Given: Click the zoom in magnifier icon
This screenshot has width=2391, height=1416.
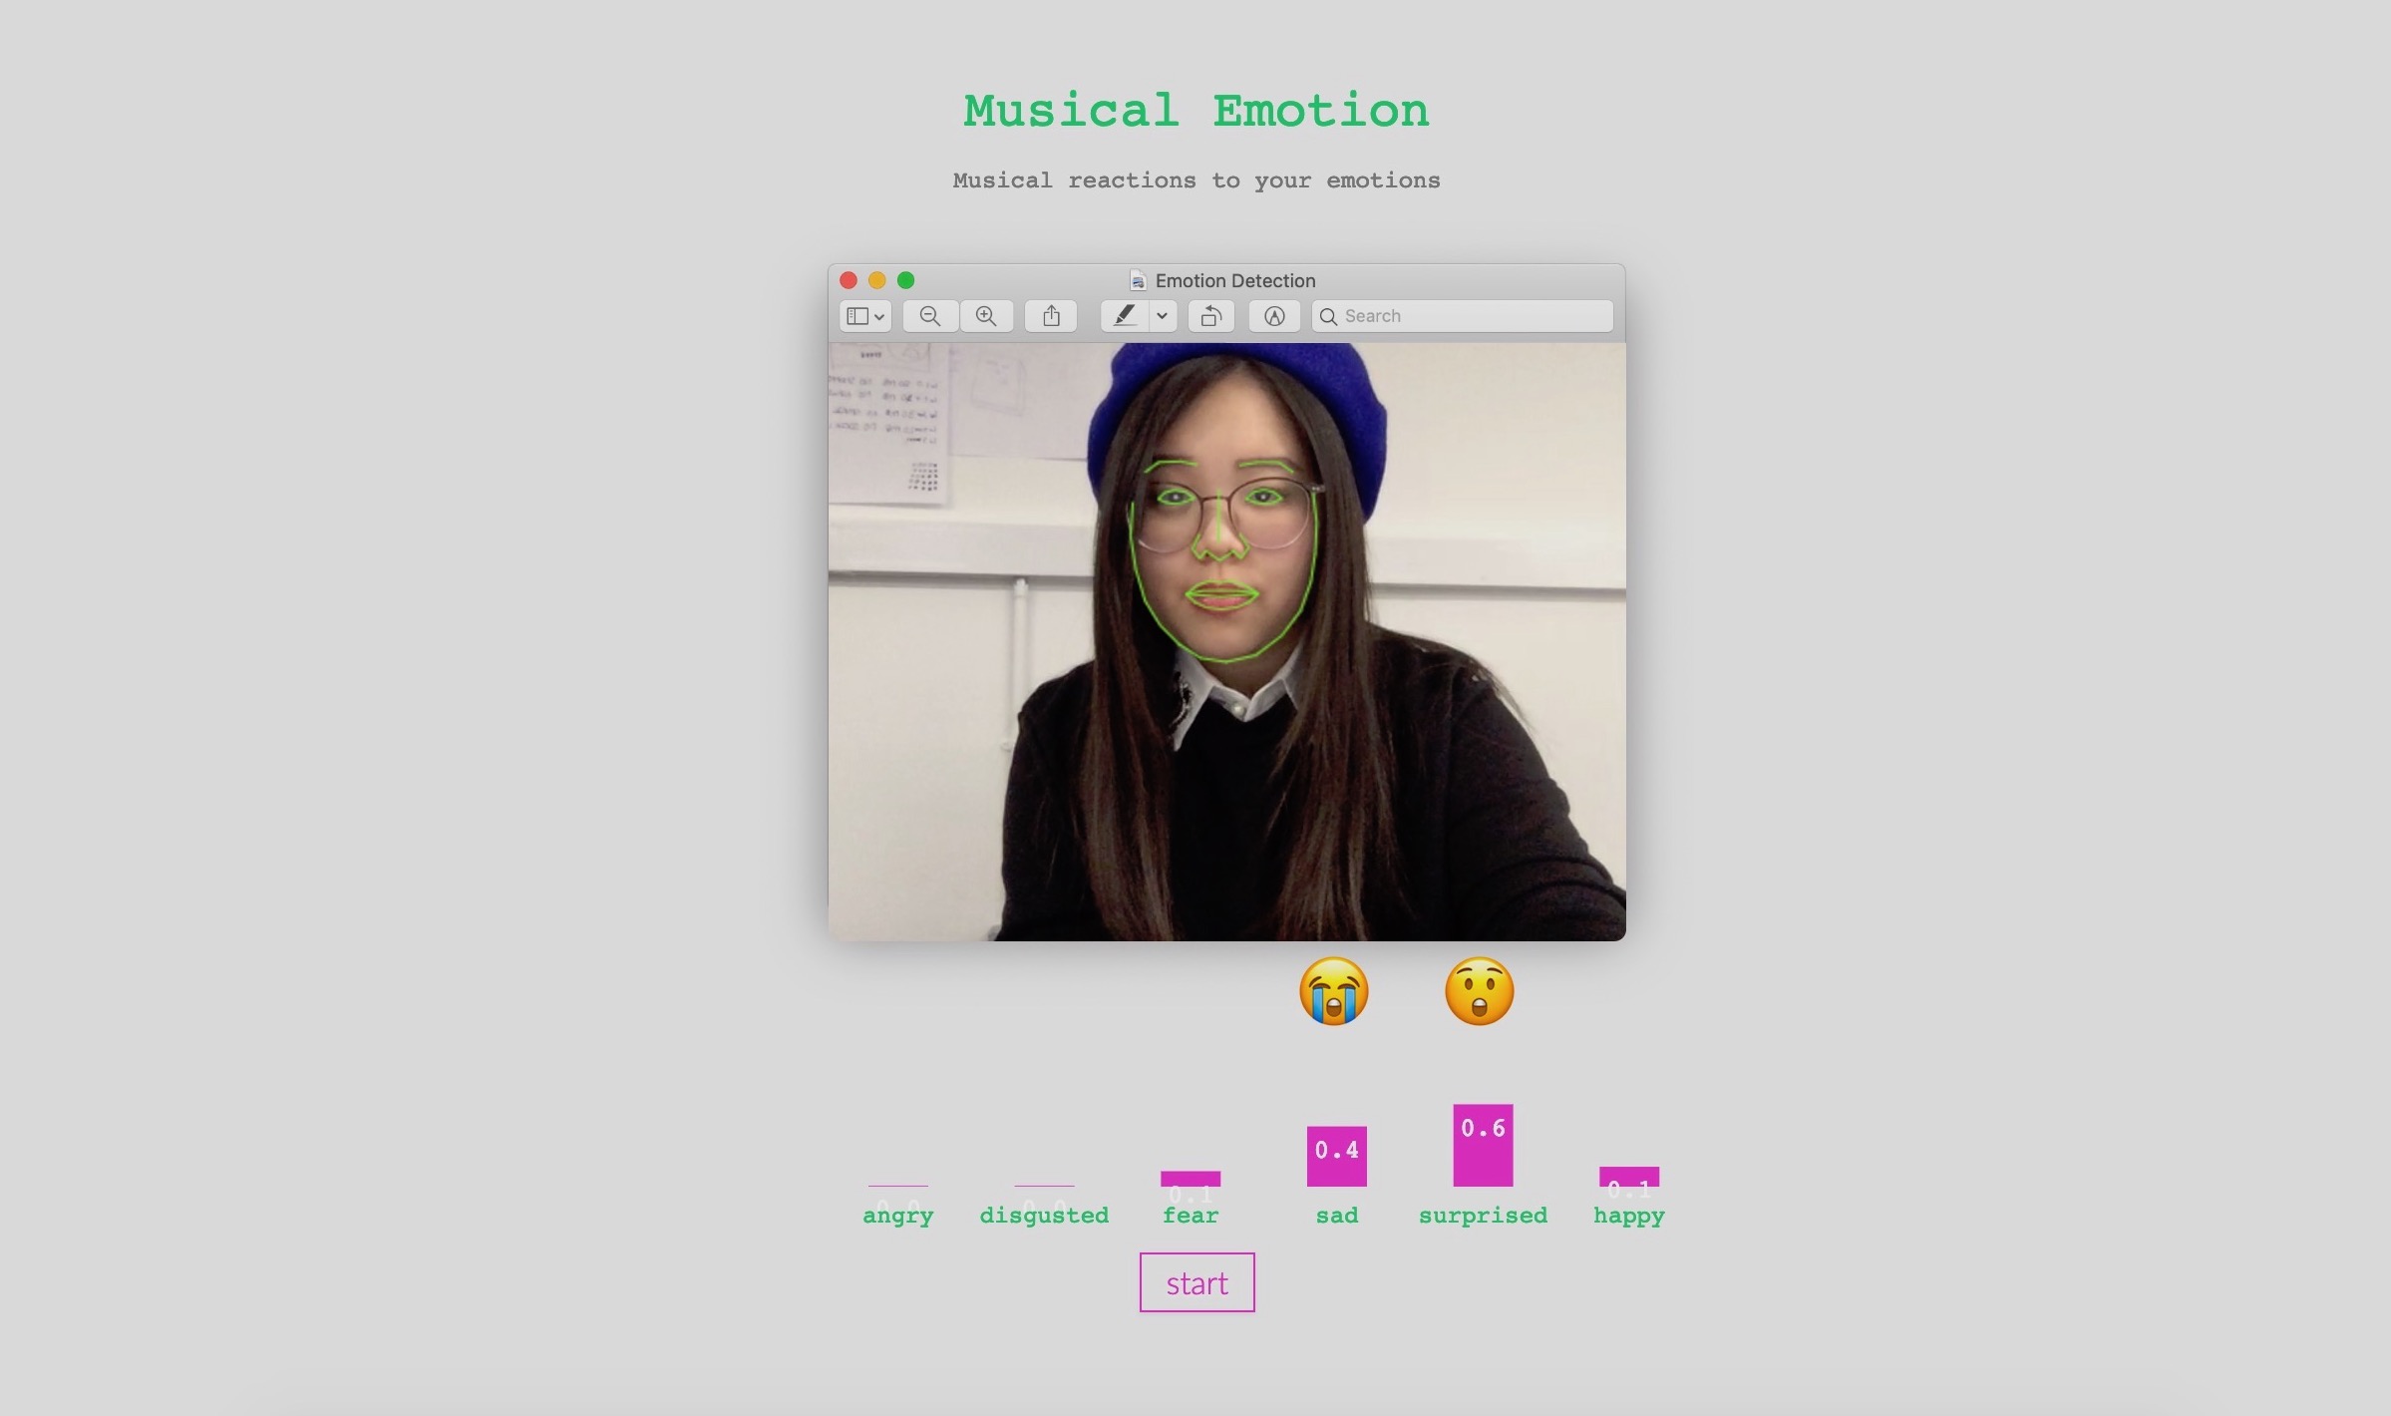Looking at the screenshot, I should click(x=986, y=316).
